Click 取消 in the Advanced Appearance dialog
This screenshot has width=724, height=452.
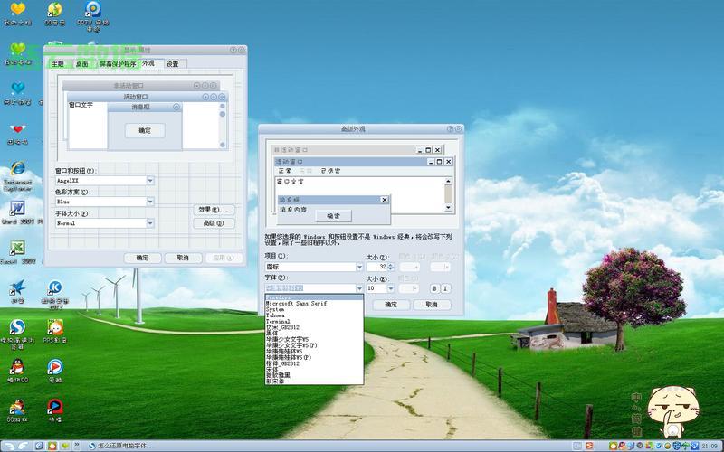tap(431, 305)
